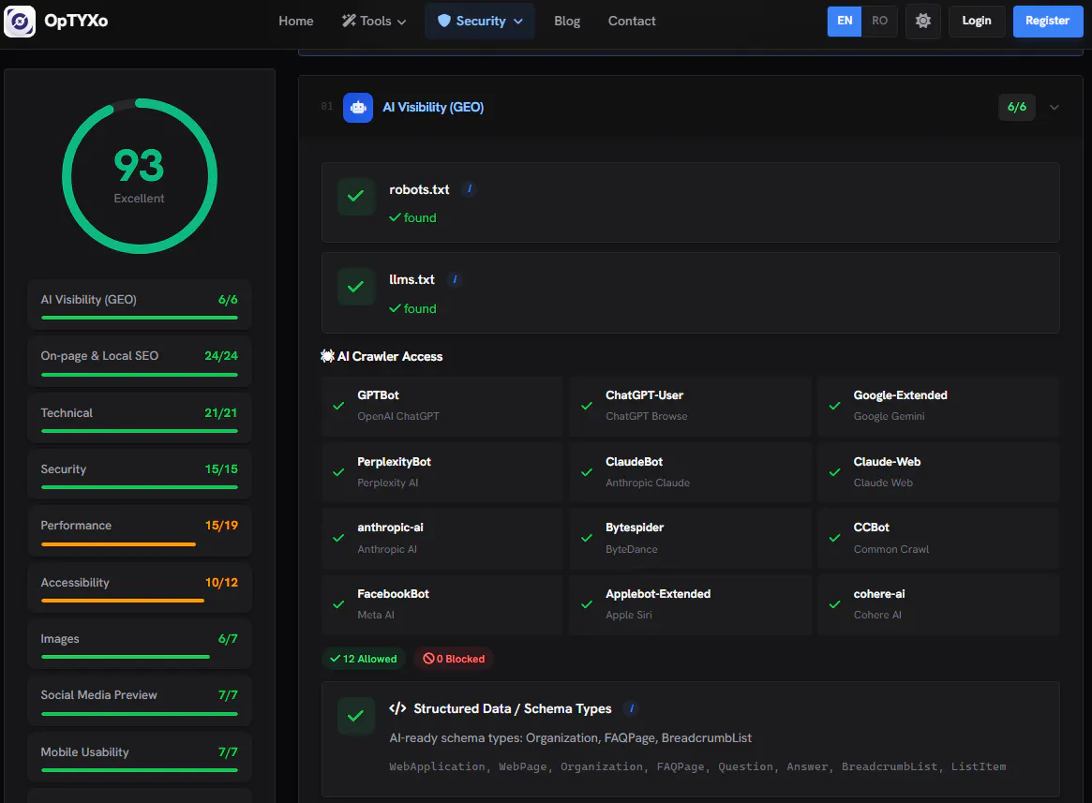The width and height of the screenshot is (1092, 803).
Task: Open the Blog page
Action: coord(567,21)
